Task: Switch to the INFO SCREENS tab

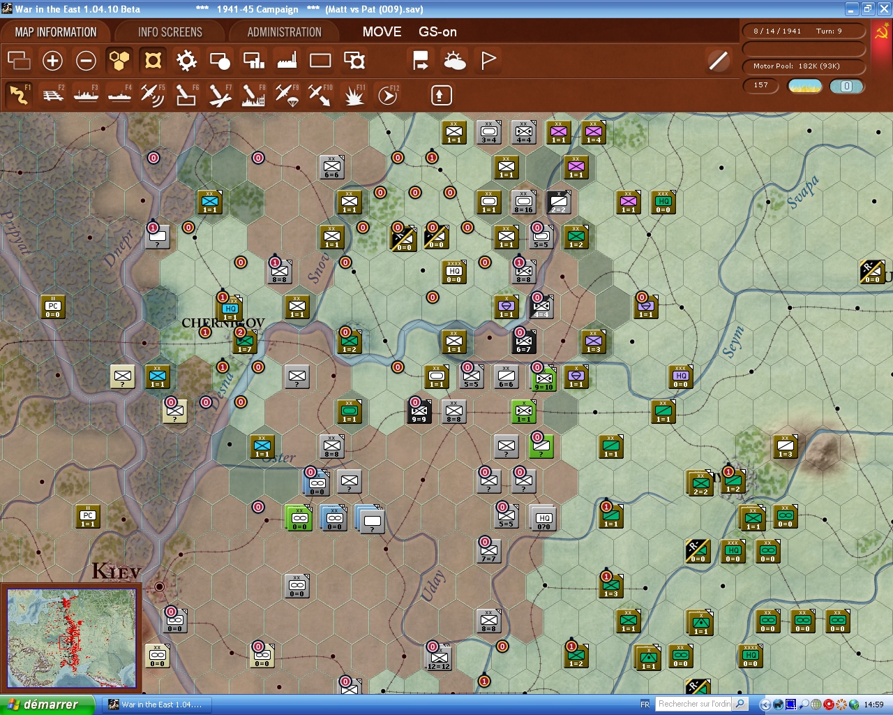Action: tap(170, 32)
